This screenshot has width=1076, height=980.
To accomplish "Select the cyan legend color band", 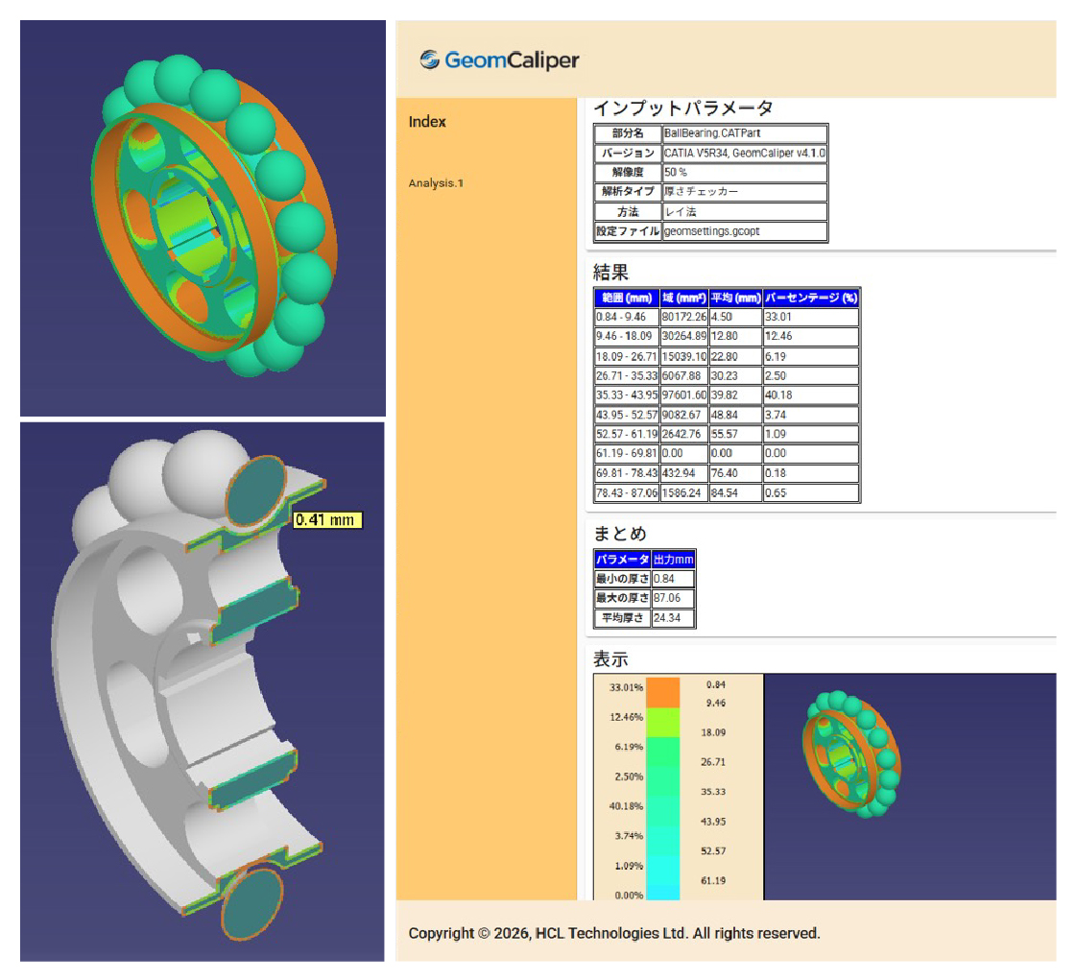I will click(x=663, y=877).
